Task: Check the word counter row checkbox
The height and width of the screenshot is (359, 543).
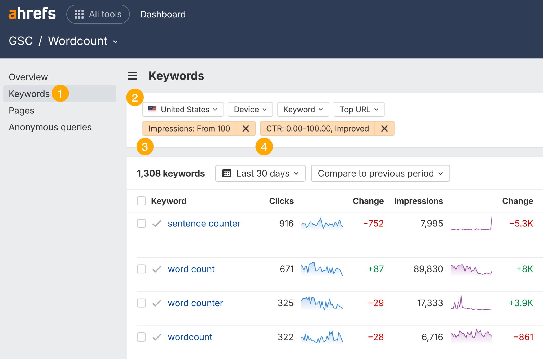Action: click(141, 303)
